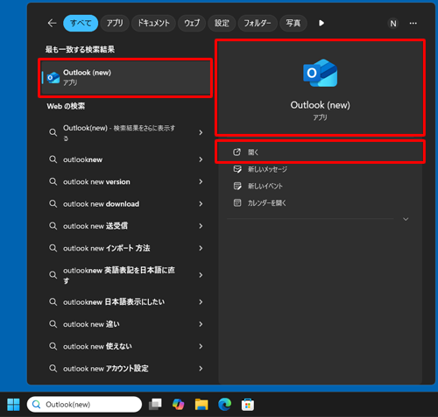Click 開く to open Outlook
Image resolution: width=438 pixels, height=417 pixels.
click(x=320, y=152)
